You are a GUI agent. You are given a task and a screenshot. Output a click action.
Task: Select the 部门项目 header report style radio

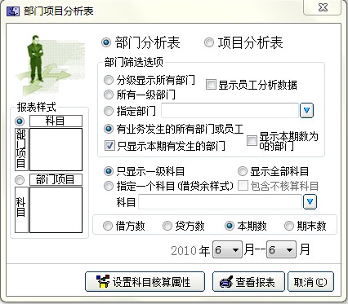[20, 180]
